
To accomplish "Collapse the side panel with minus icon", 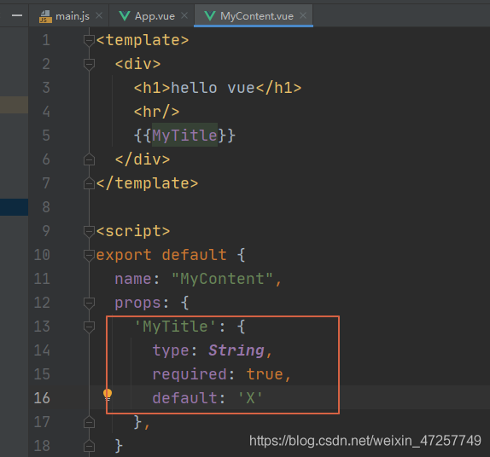I will point(17,15).
